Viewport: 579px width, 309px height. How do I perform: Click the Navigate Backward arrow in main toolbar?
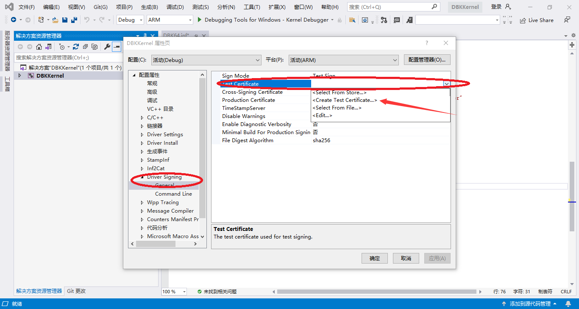[x=14, y=20]
